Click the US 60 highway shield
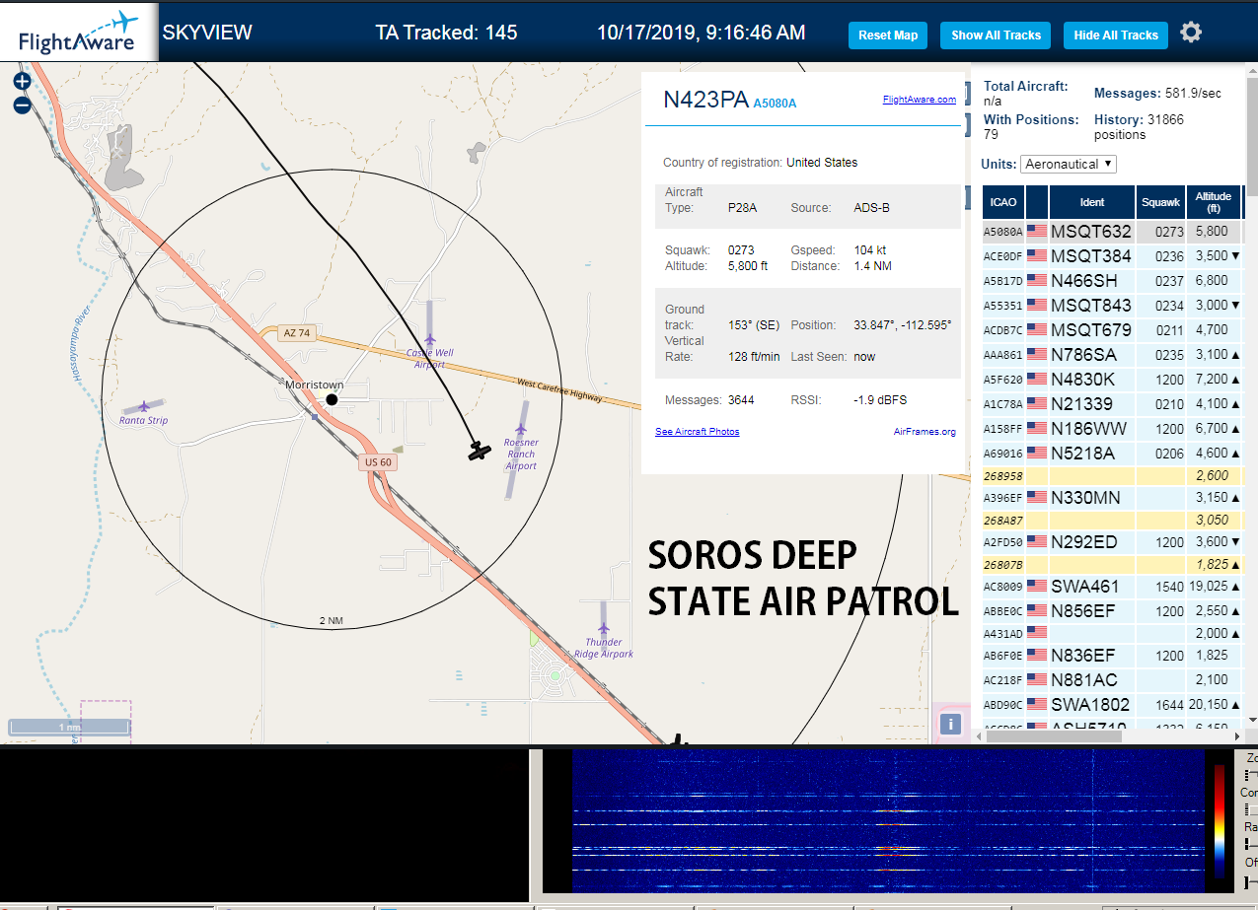The height and width of the screenshot is (910, 1258). [x=379, y=462]
